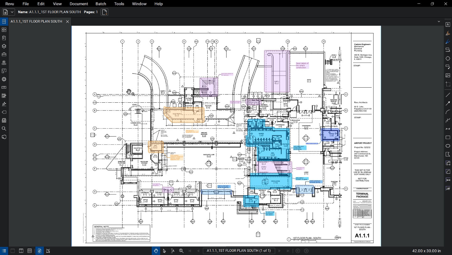Open the Layers panel icon
The image size is (452, 255).
coord(4,46)
